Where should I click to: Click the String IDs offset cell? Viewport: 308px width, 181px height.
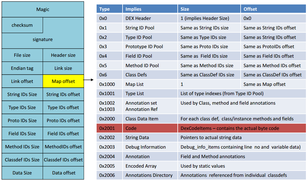63,94
